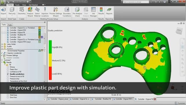Check Confidence of fill

point(8,72)
